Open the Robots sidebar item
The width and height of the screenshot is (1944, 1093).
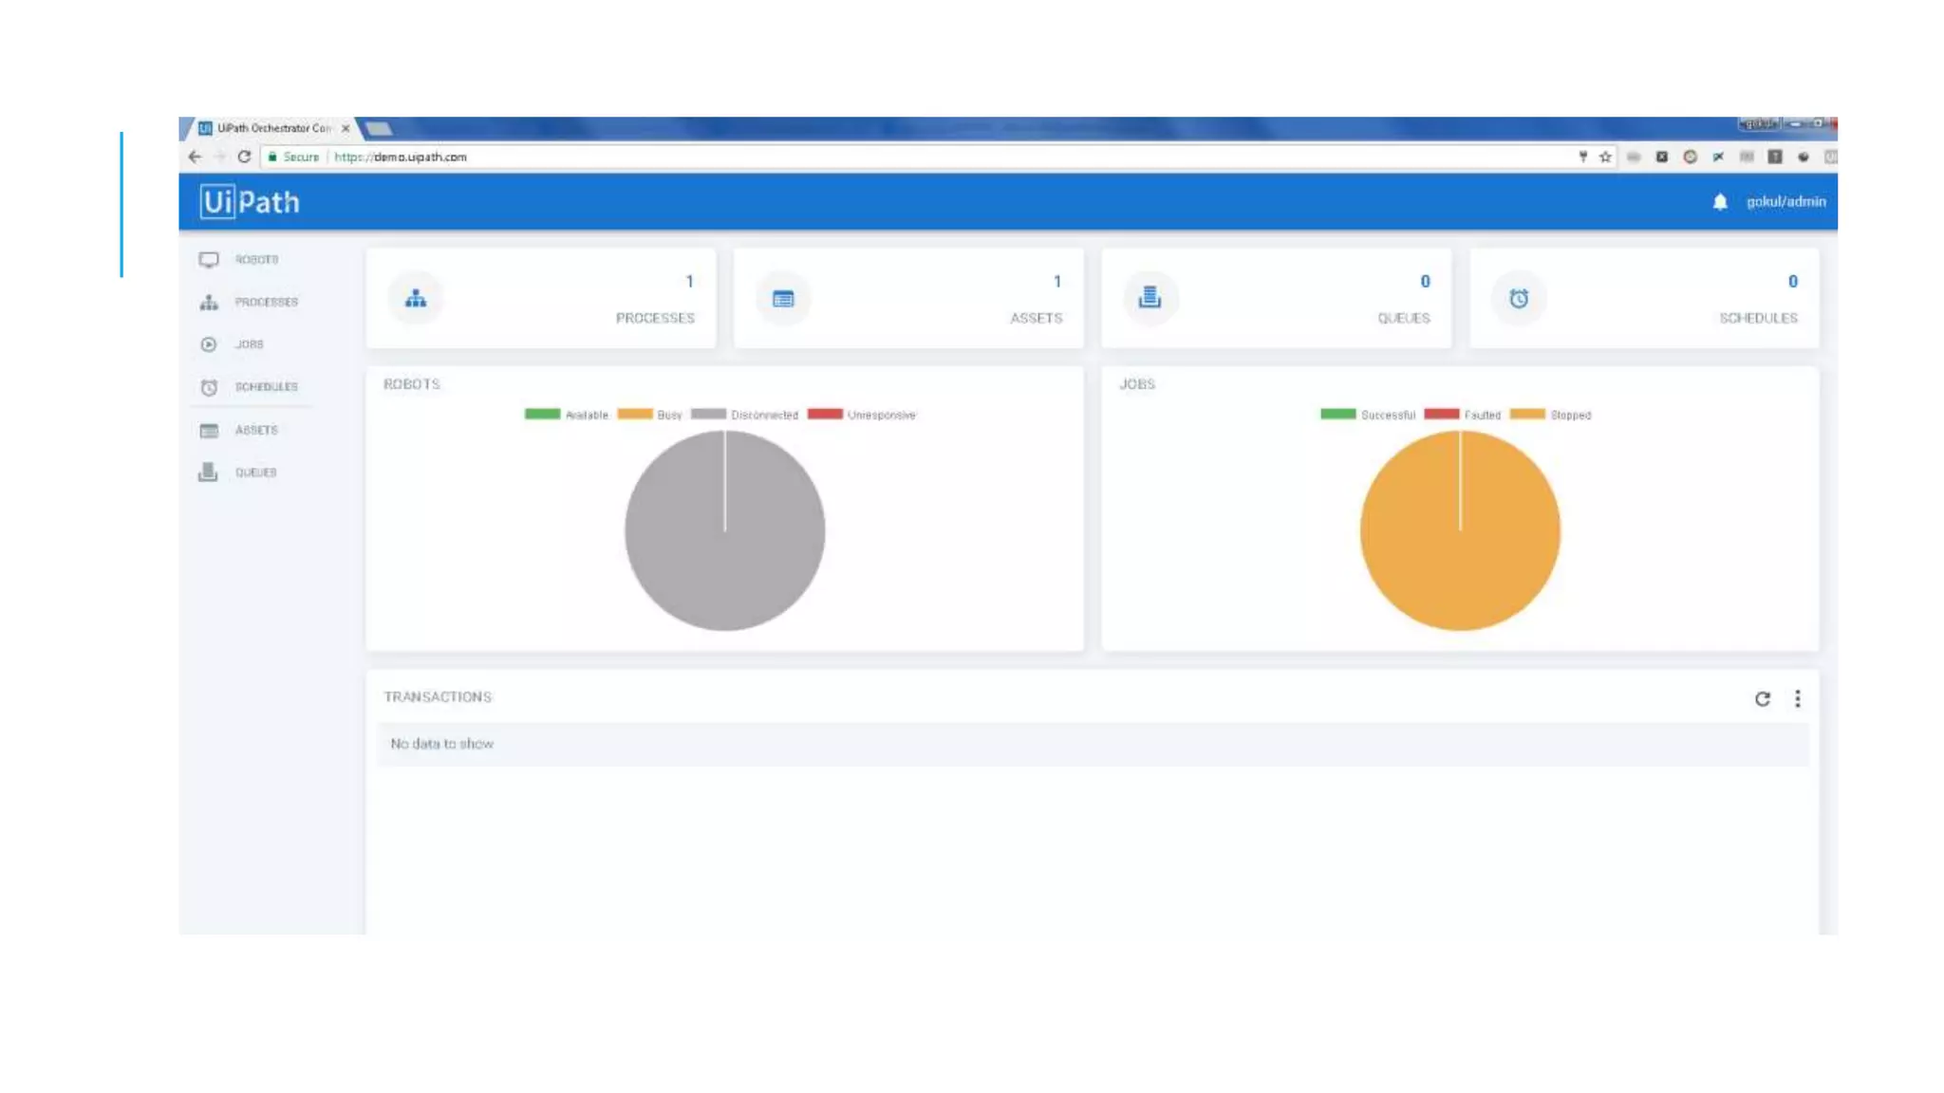[x=254, y=259]
